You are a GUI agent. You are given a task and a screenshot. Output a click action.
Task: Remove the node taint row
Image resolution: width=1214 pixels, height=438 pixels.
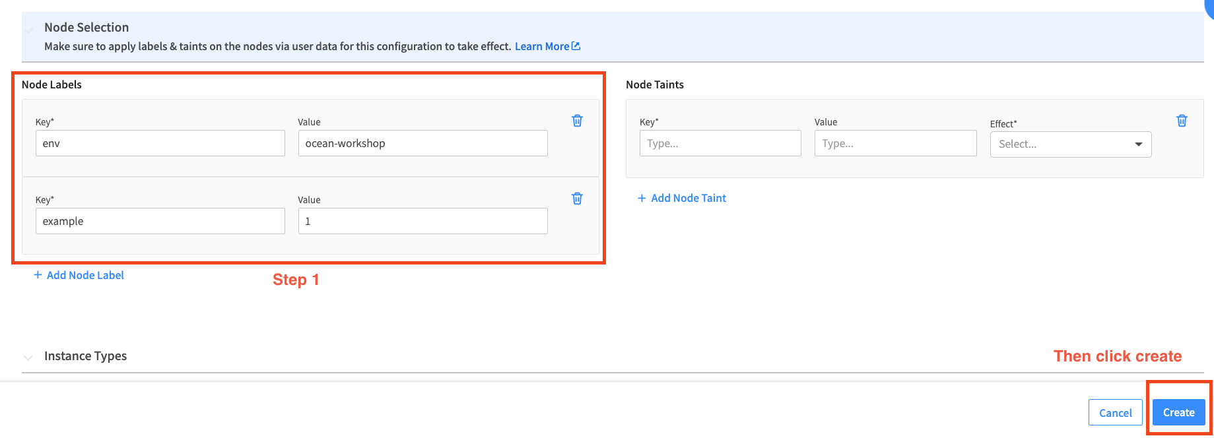coord(1182,121)
